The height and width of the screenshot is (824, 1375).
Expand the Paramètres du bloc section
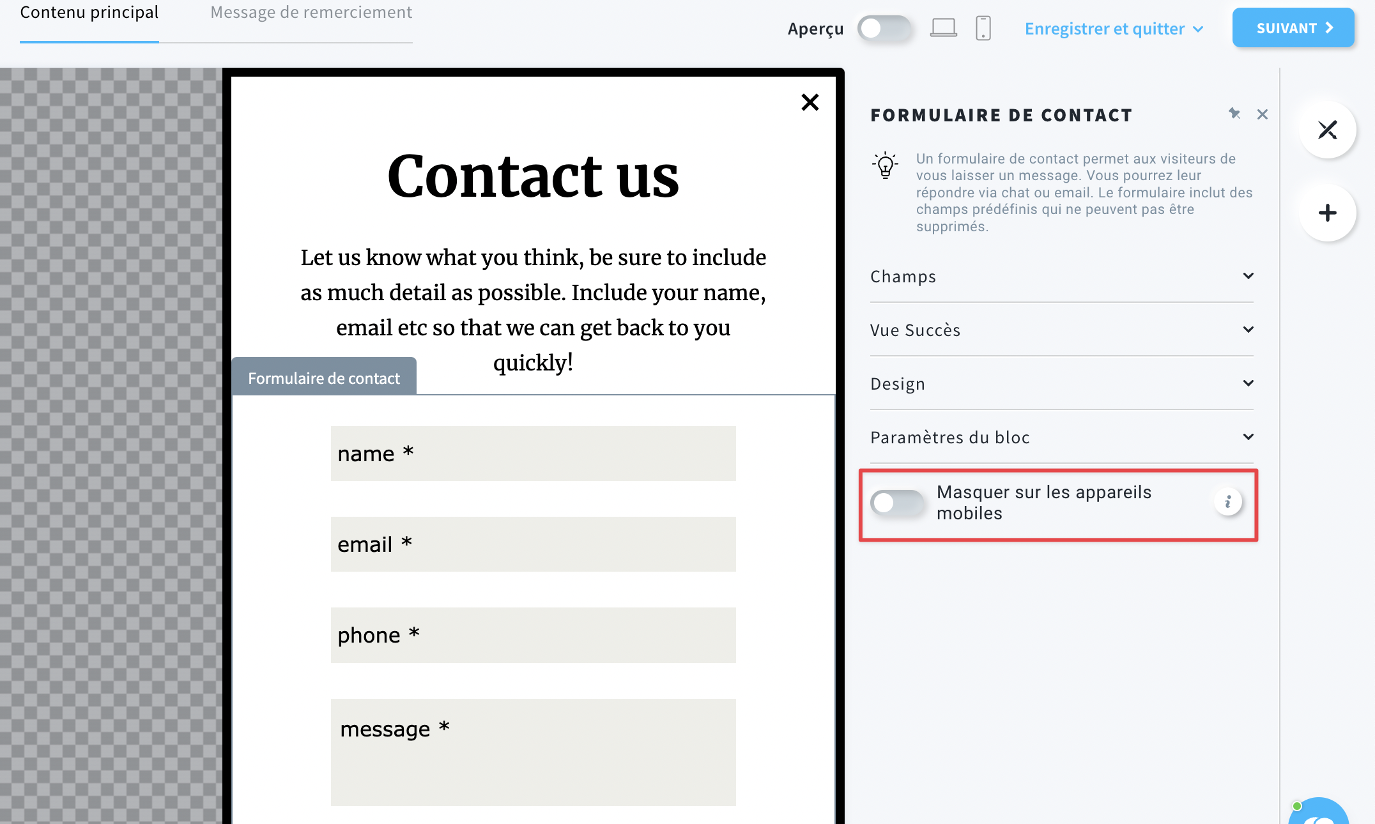click(x=1062, y=436)
